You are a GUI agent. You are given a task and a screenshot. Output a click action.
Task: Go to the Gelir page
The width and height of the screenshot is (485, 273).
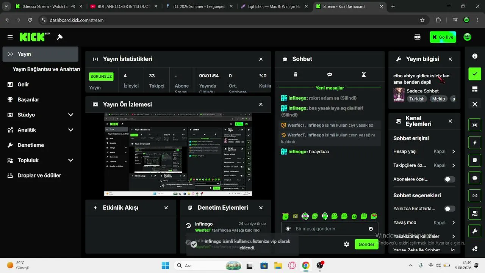(40, 85)
